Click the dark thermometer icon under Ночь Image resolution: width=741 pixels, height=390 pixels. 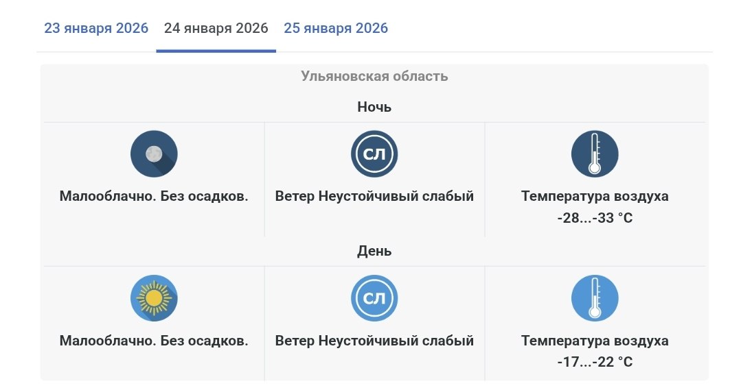pyautogui.click(x=595, y=154)
